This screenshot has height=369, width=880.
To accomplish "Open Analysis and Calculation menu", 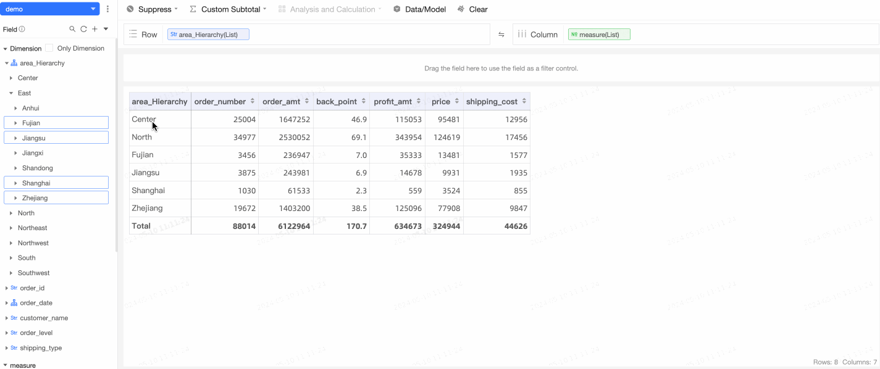I will point(330,9).
